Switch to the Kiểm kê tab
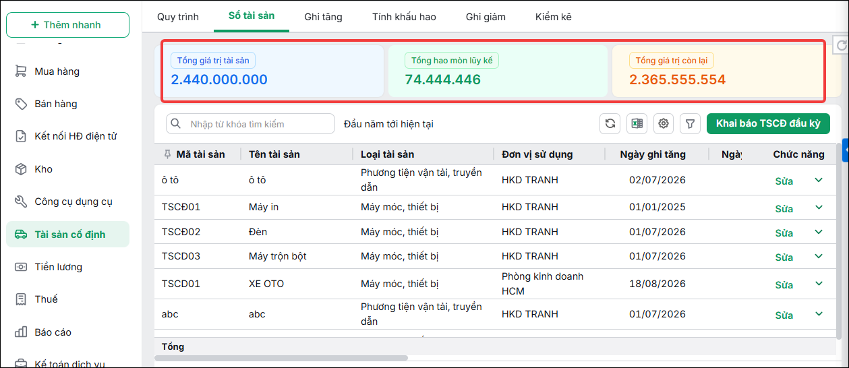The height and width of the screenshot is (368, 849). pyautogui.click(x=554, y=16)
